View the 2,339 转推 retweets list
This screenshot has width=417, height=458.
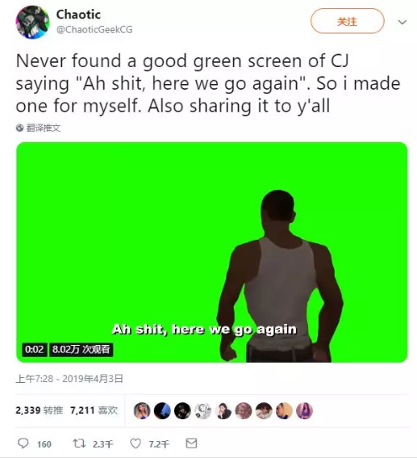coord(40,410)
